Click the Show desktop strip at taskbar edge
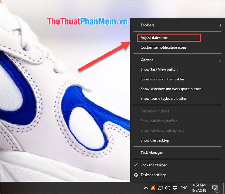This screenshot has height=194, width=225. click(x=224, y=188)
